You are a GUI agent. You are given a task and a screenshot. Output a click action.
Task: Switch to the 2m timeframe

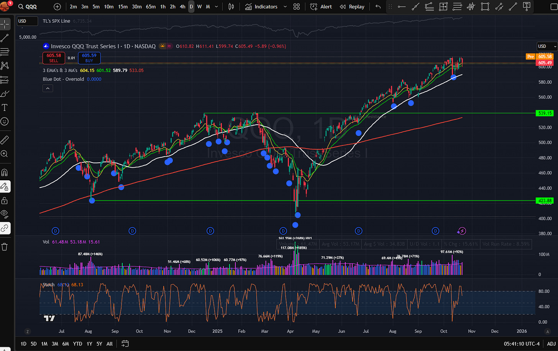click(73, 7)
